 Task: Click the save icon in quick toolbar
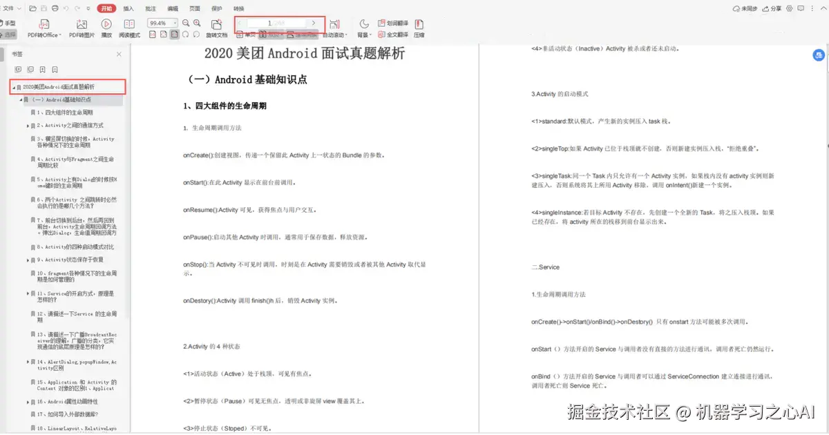pos(44,8)
